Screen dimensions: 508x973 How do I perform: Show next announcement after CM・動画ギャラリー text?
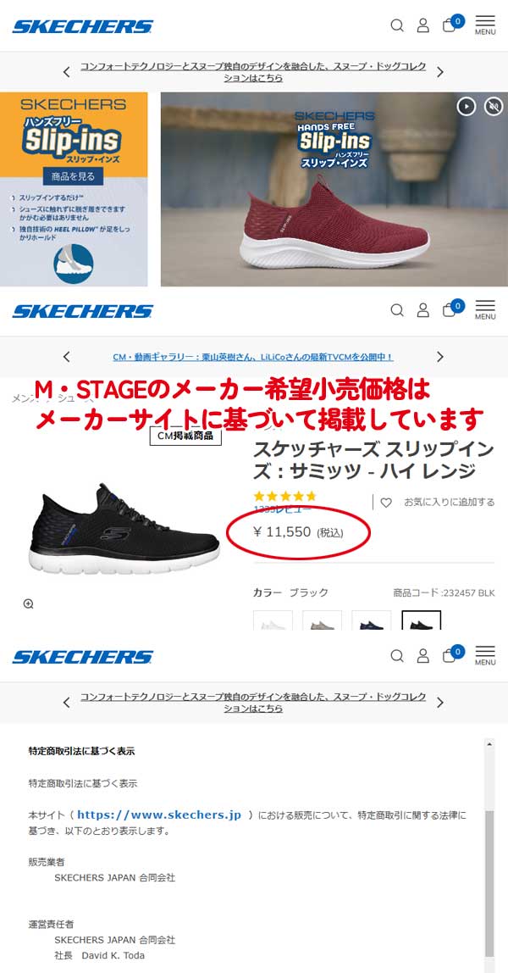(440, 357)
